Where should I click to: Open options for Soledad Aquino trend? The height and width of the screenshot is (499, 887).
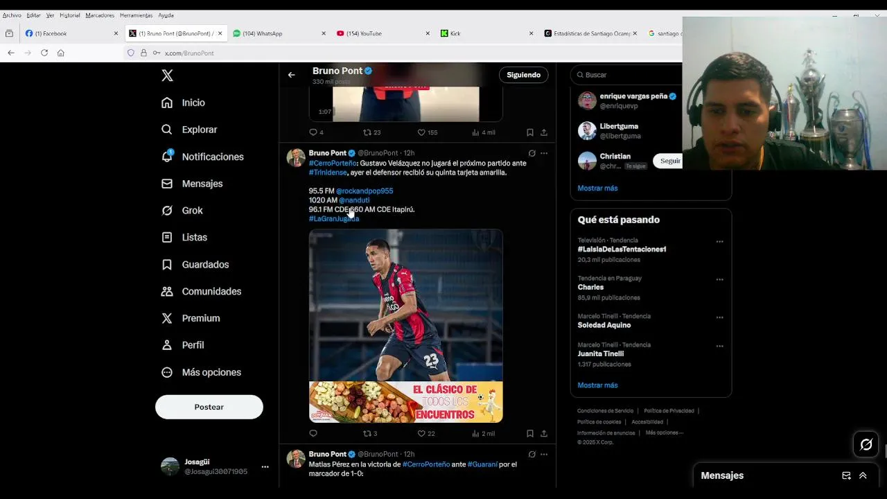click(719, 317)
